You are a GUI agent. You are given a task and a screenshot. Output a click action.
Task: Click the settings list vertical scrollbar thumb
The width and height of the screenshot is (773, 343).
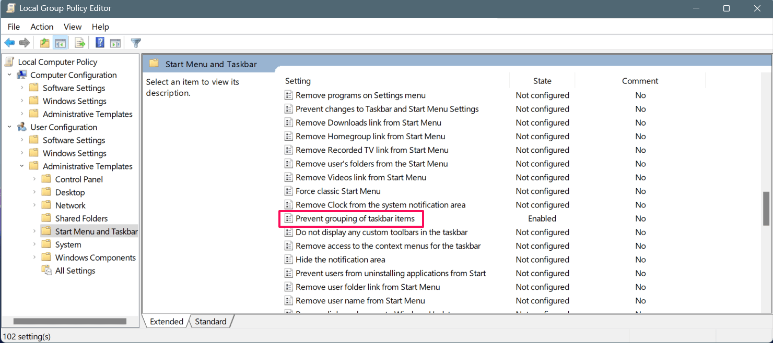(766, 209)
